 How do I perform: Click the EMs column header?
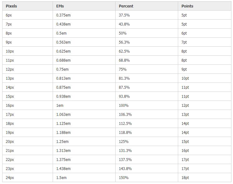tap(84, 6)
